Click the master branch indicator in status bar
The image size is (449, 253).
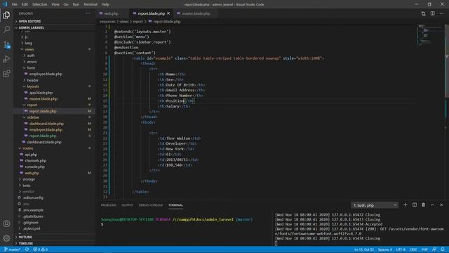[12, 249]
